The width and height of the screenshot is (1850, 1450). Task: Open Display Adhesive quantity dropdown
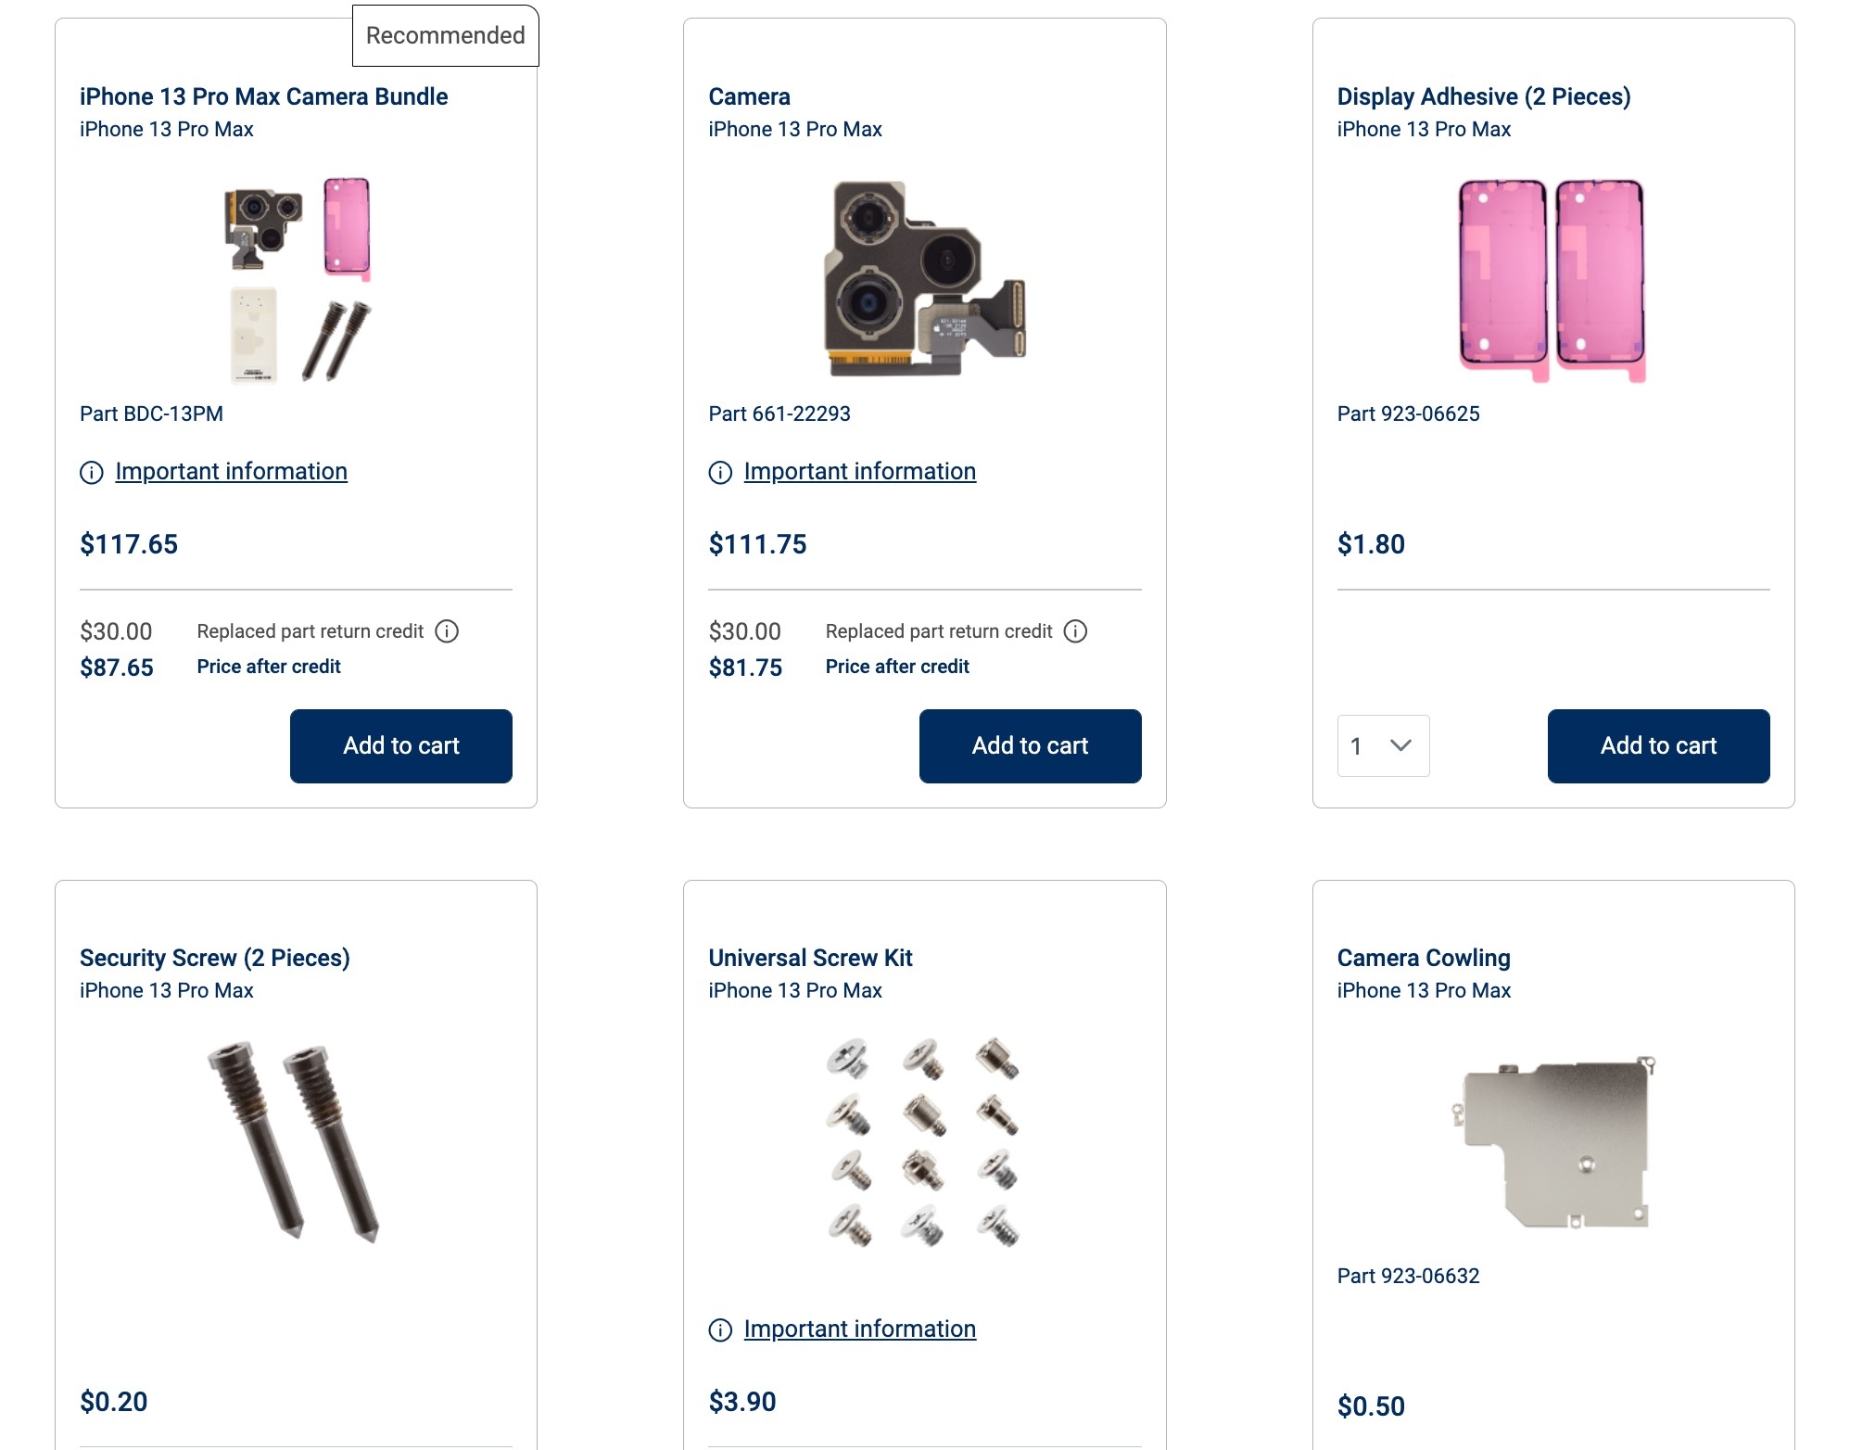(1383, 745)
